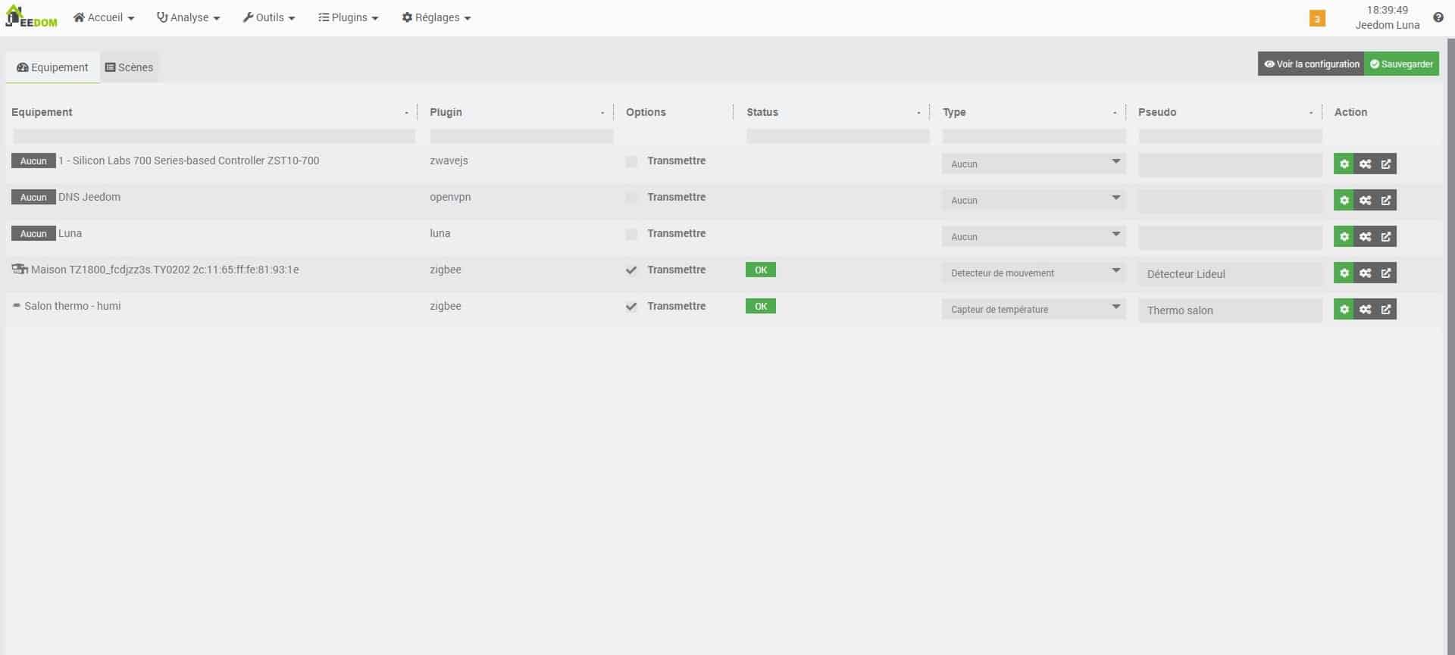Open external link icon for Maison TZ1800
1455x655 pixels.
pos(1386,273)
